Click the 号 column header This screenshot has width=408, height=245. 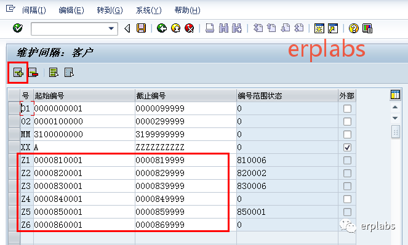tap(27, 96)
